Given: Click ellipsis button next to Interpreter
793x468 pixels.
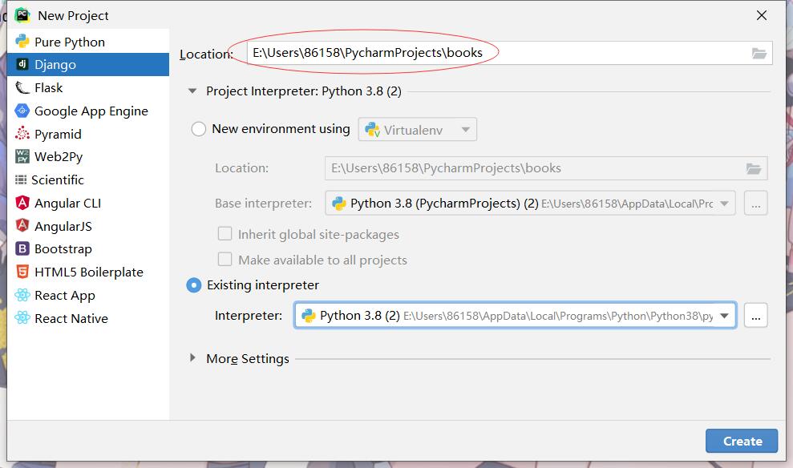Looking at the screenshot, I should pyautogui.click(x=755, y=316).
